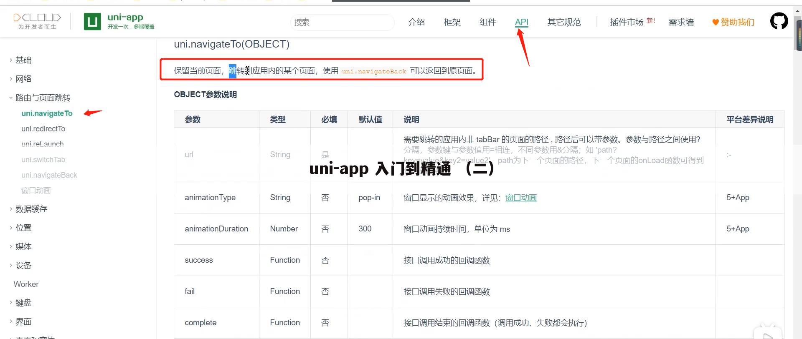The height and width of the screenshot is (339, 802).
Task: Expand the 网络 section chevron
Action: 10,79
